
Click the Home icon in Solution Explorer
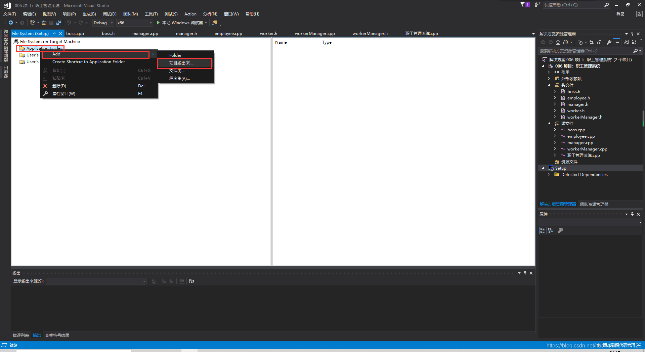click(x=558, y=42)
